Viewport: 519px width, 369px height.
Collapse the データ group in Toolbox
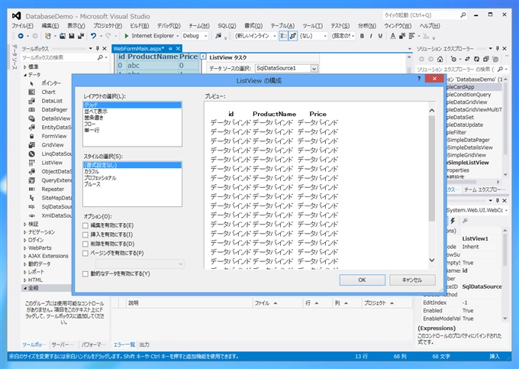[x=25, y=75]
